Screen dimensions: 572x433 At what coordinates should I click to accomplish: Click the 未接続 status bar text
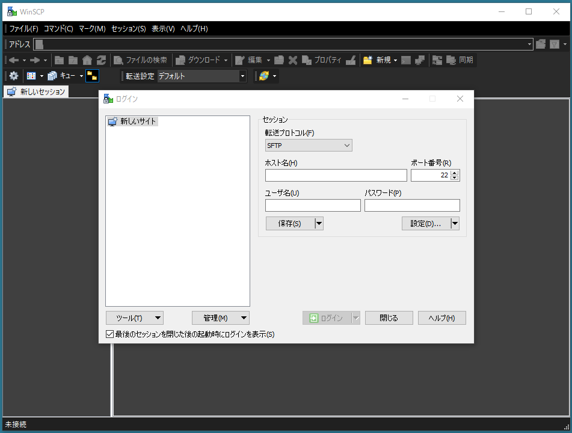(16, 425)
